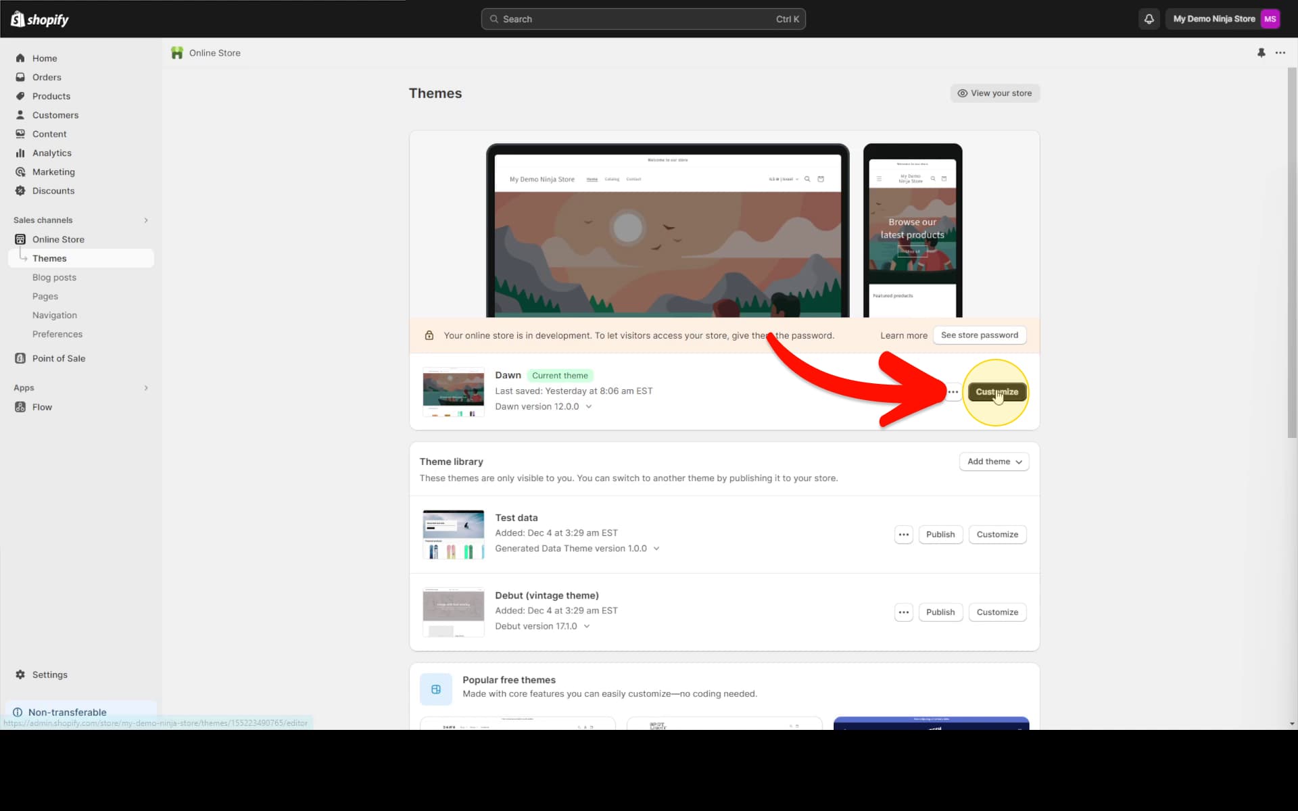
Task: Publish the Debut vintage theme
Action: tap(940, 612)
